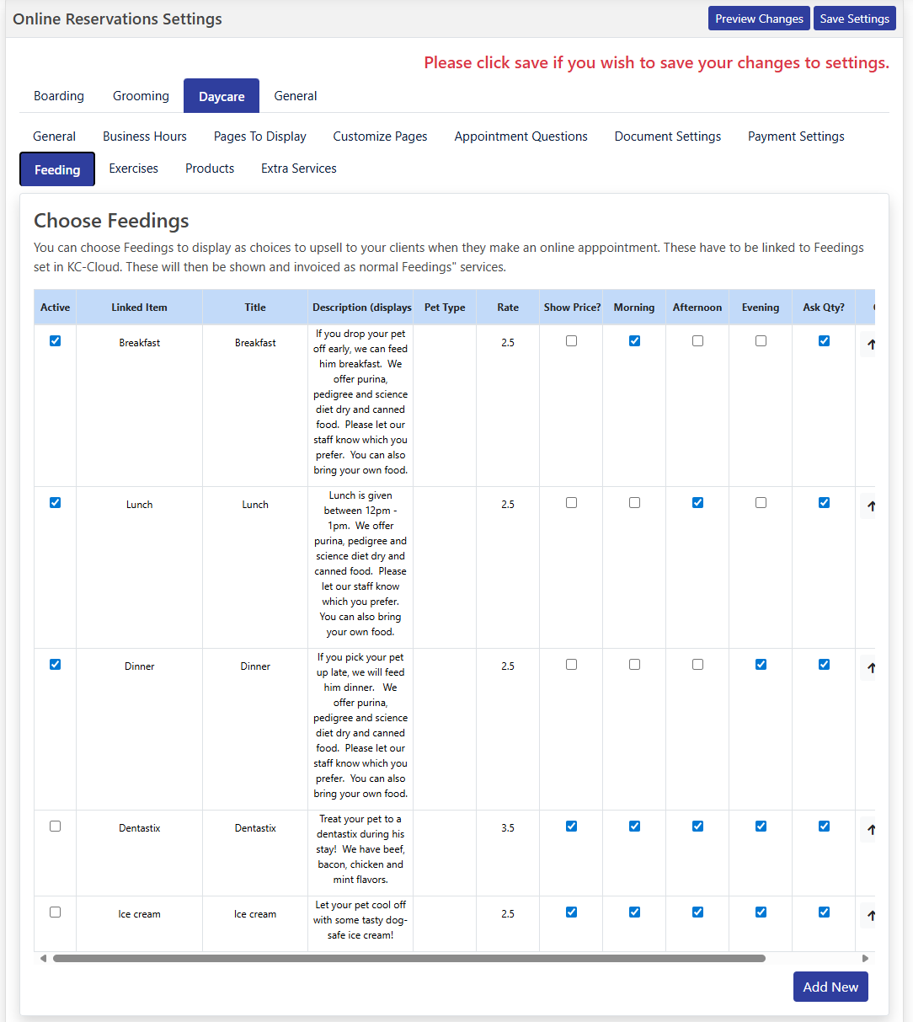Open the Products sub-tab
This screenshot has height=1022, width=913.
point(210,169)
